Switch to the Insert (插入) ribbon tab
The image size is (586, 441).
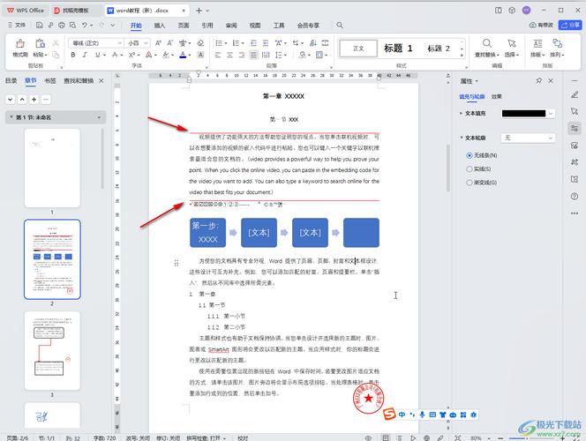pyautogui.click(x=159, y=26)
